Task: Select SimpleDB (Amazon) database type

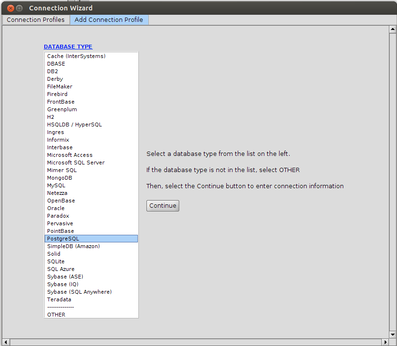Action: point(73,246)
